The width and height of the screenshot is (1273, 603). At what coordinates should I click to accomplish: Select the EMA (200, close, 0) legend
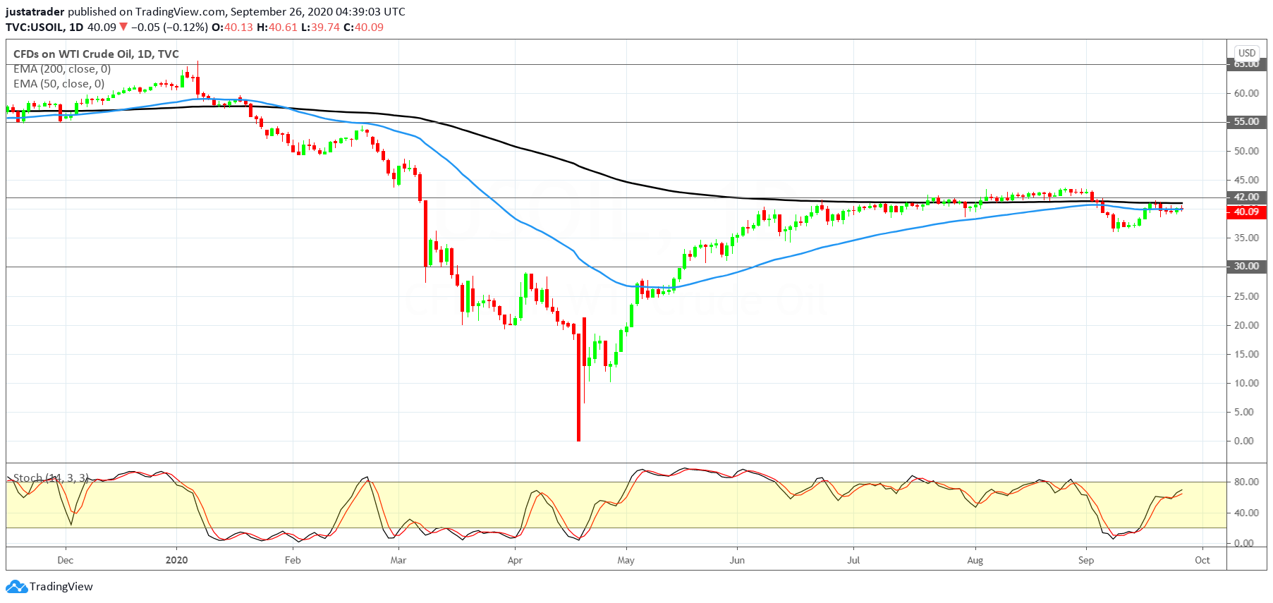(x=62, y=69)
